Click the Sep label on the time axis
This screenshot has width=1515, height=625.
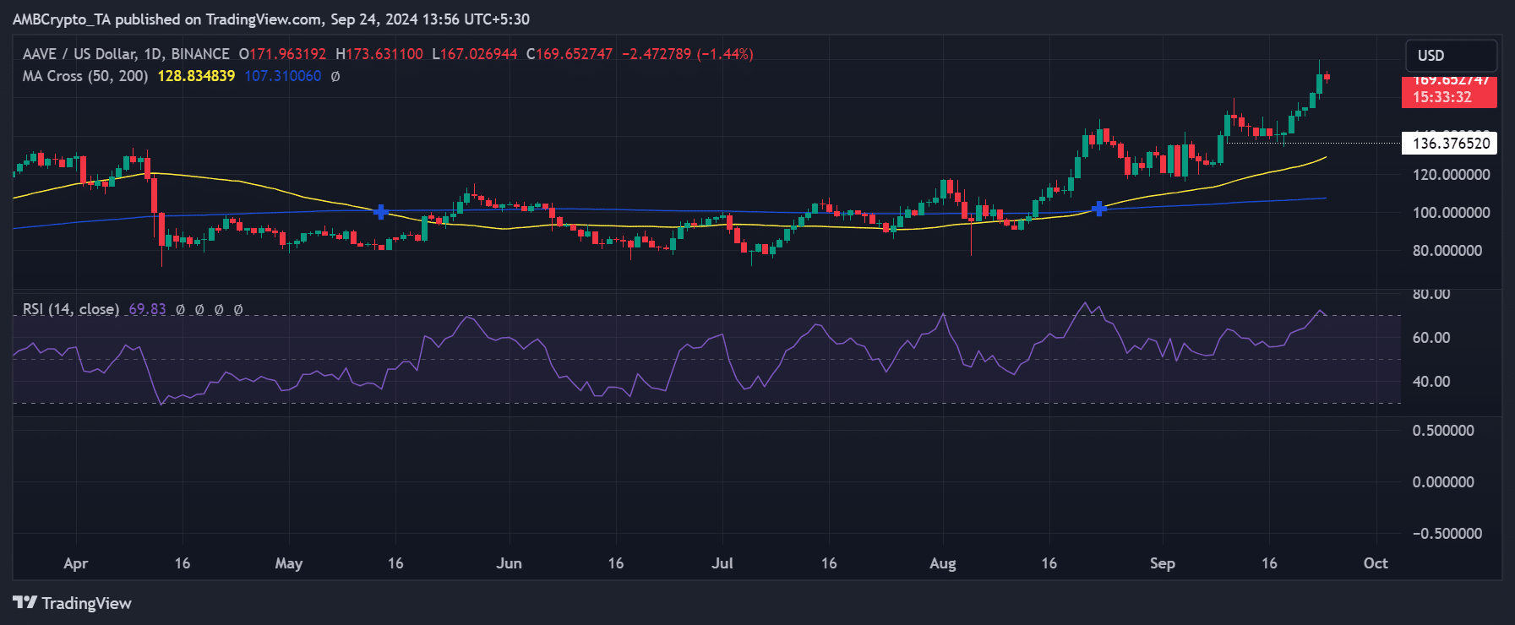click(1162, 563)
